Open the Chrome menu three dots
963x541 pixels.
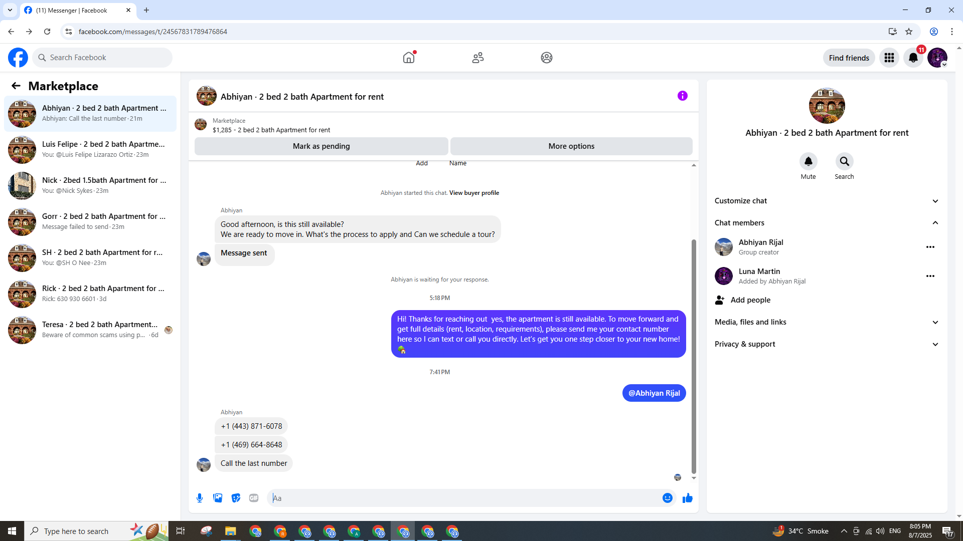tap(952, 32)
